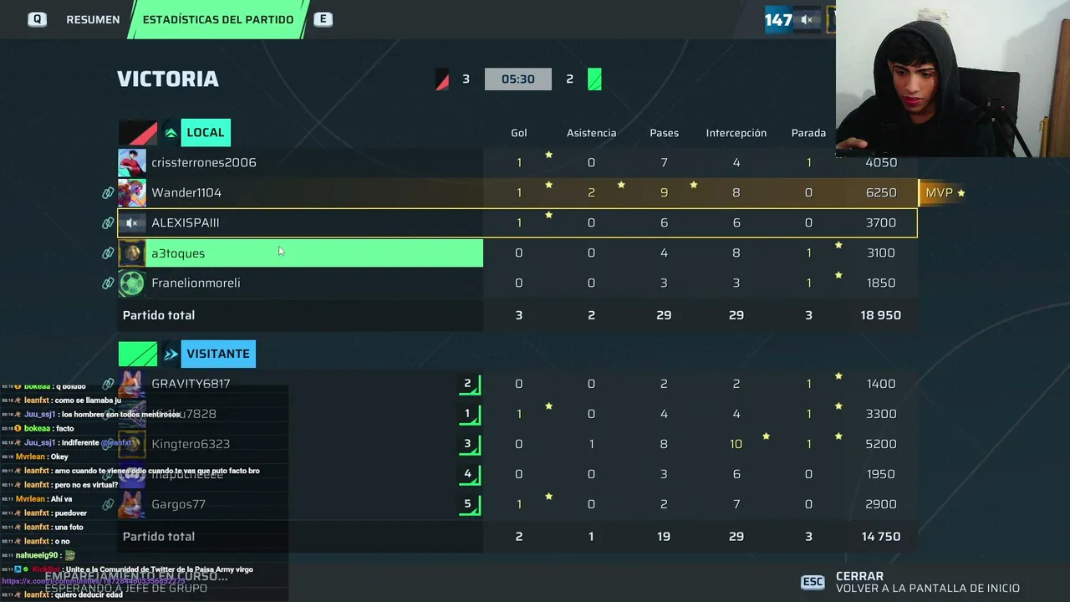Click Wander1104's score 6250

tap(881, 192)
